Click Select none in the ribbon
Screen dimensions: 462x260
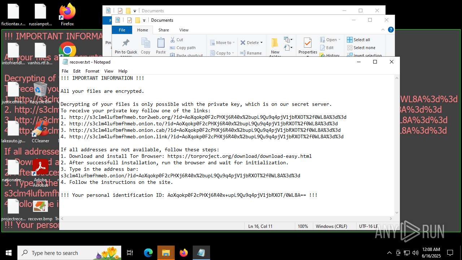(x=361, y=48)
